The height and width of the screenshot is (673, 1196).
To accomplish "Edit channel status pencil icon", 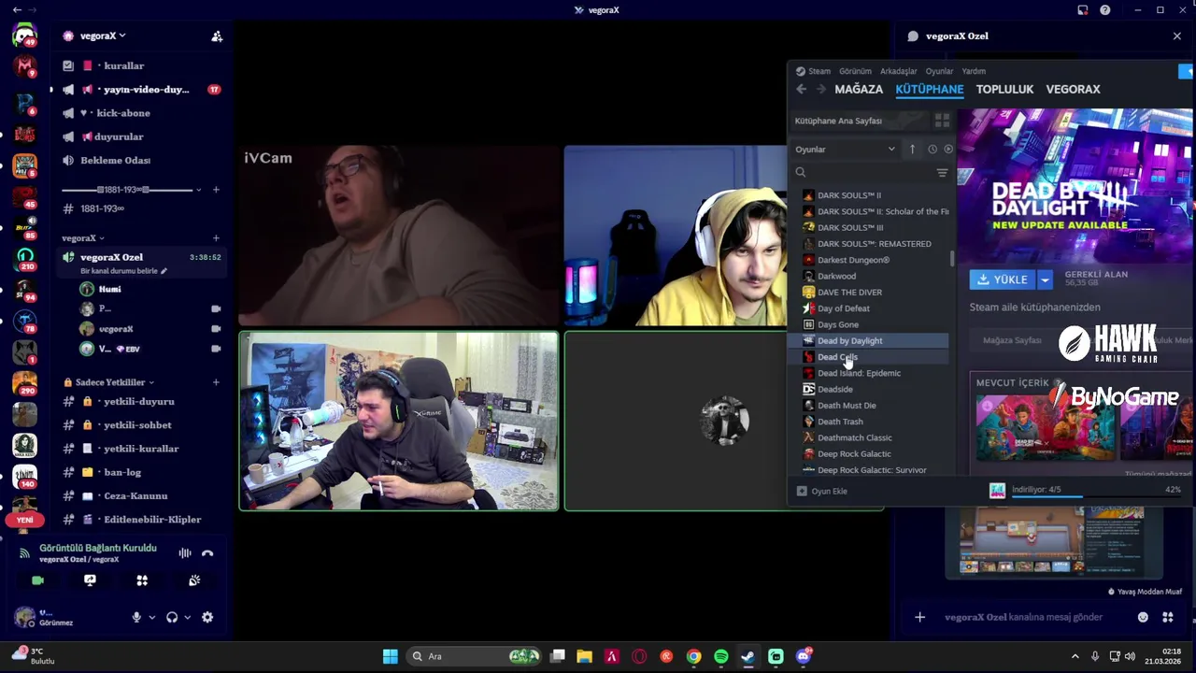I will (x=164, y=271).
